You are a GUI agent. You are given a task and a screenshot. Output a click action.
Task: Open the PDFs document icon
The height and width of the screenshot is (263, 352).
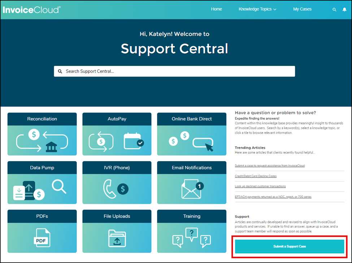coord(42,238)
